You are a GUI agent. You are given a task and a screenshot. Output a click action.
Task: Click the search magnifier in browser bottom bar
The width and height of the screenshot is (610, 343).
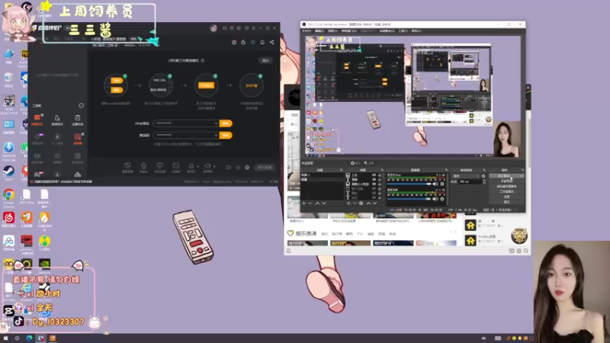click(x=526, y=251)
